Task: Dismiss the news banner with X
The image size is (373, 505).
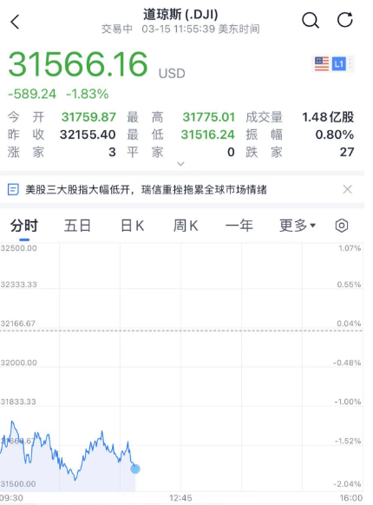Action: point(348,189)
